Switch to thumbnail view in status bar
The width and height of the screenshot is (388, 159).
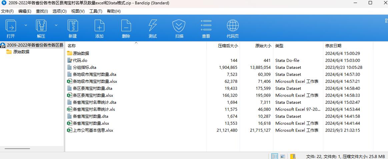(x=283, y=156)
